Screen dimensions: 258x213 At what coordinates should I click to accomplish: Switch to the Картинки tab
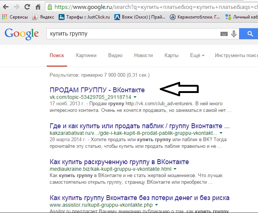point(86,56)
